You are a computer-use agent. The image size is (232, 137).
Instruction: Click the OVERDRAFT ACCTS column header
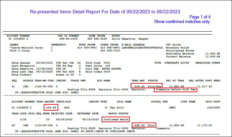[176, 63]
